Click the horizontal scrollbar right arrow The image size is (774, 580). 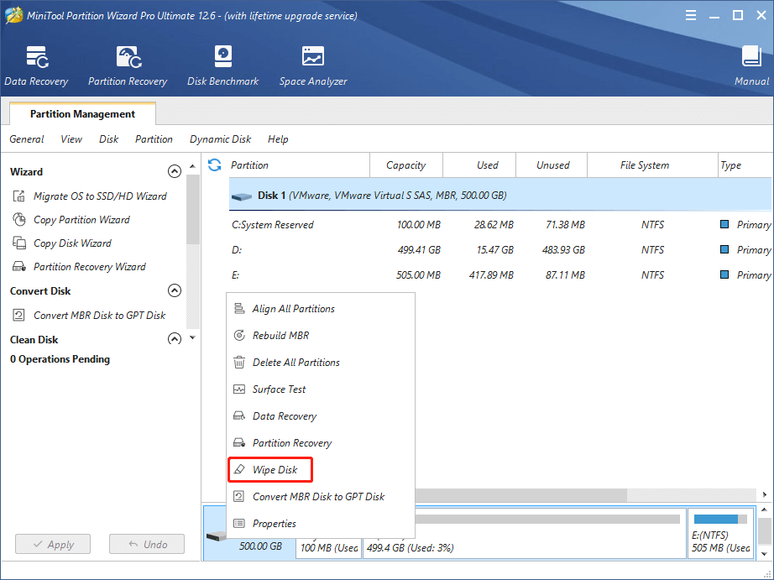click(x=765, y=494)
